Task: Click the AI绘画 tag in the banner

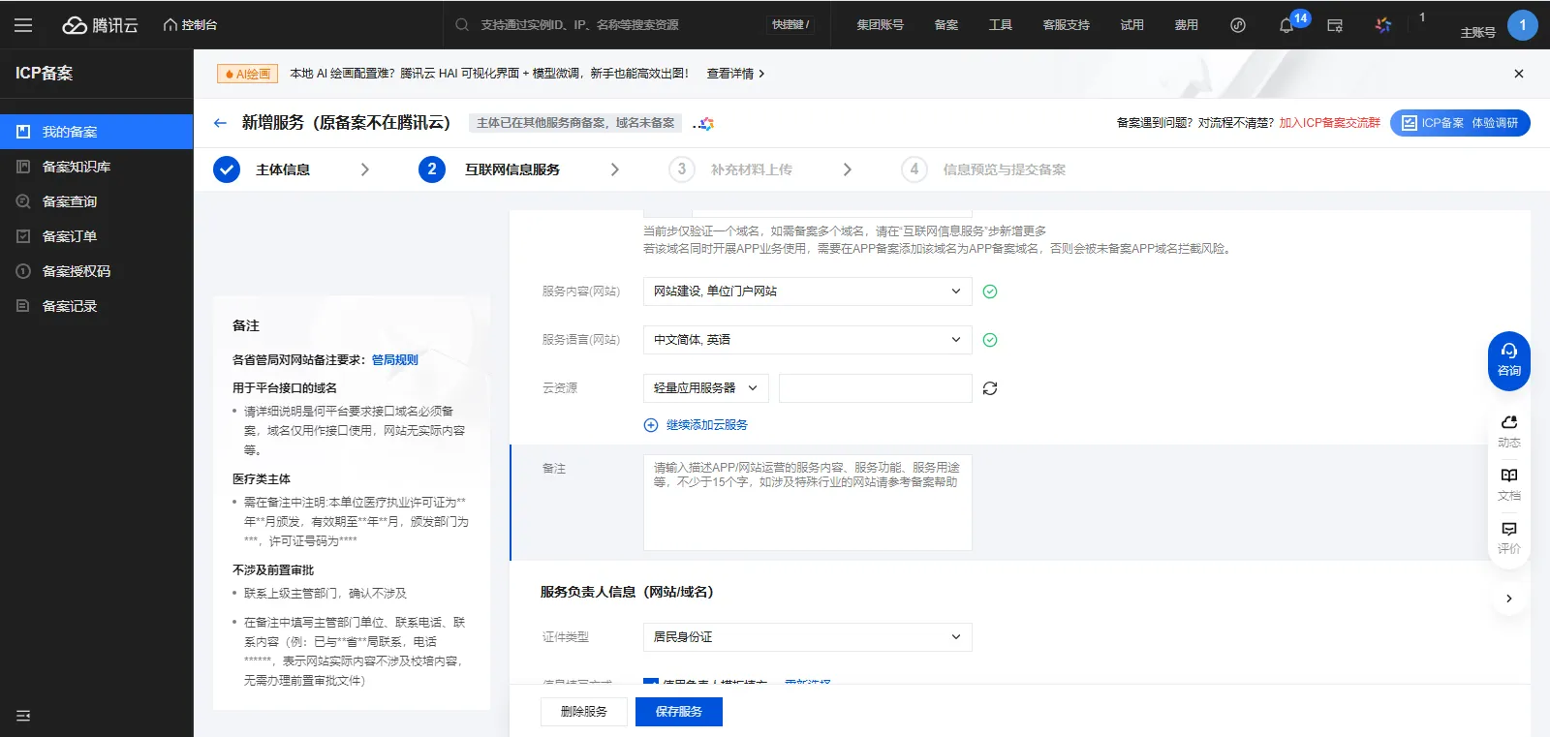Action: [248, 74]
